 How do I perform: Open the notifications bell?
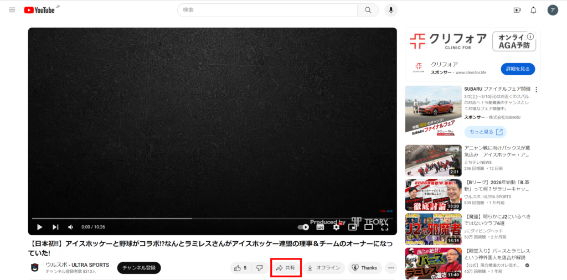coord(533,10)
